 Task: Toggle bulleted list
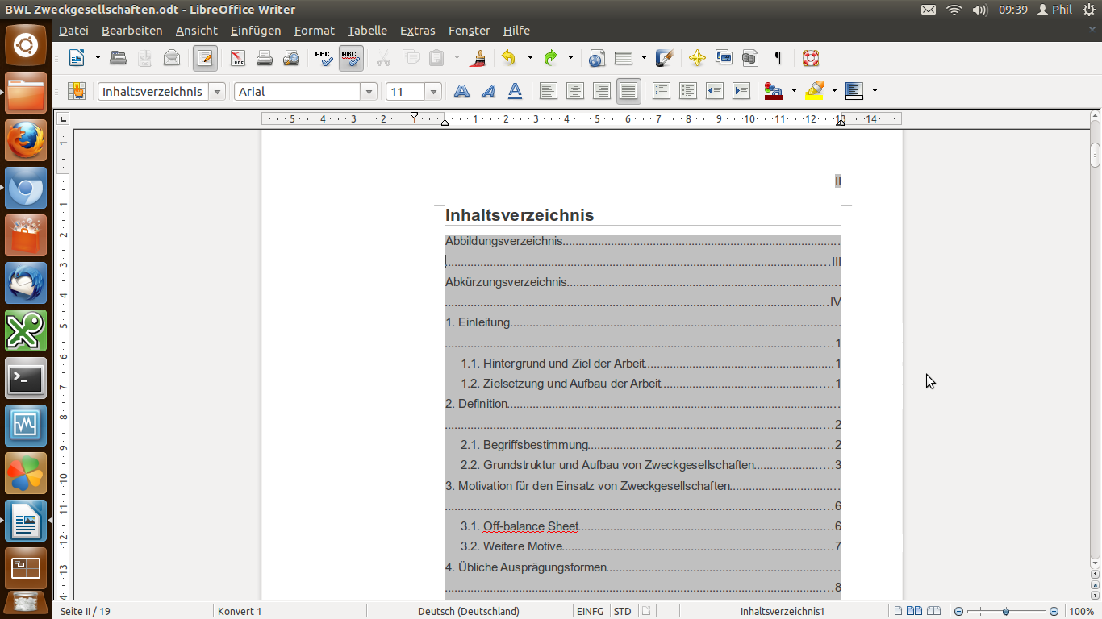(x=688, y=91)
